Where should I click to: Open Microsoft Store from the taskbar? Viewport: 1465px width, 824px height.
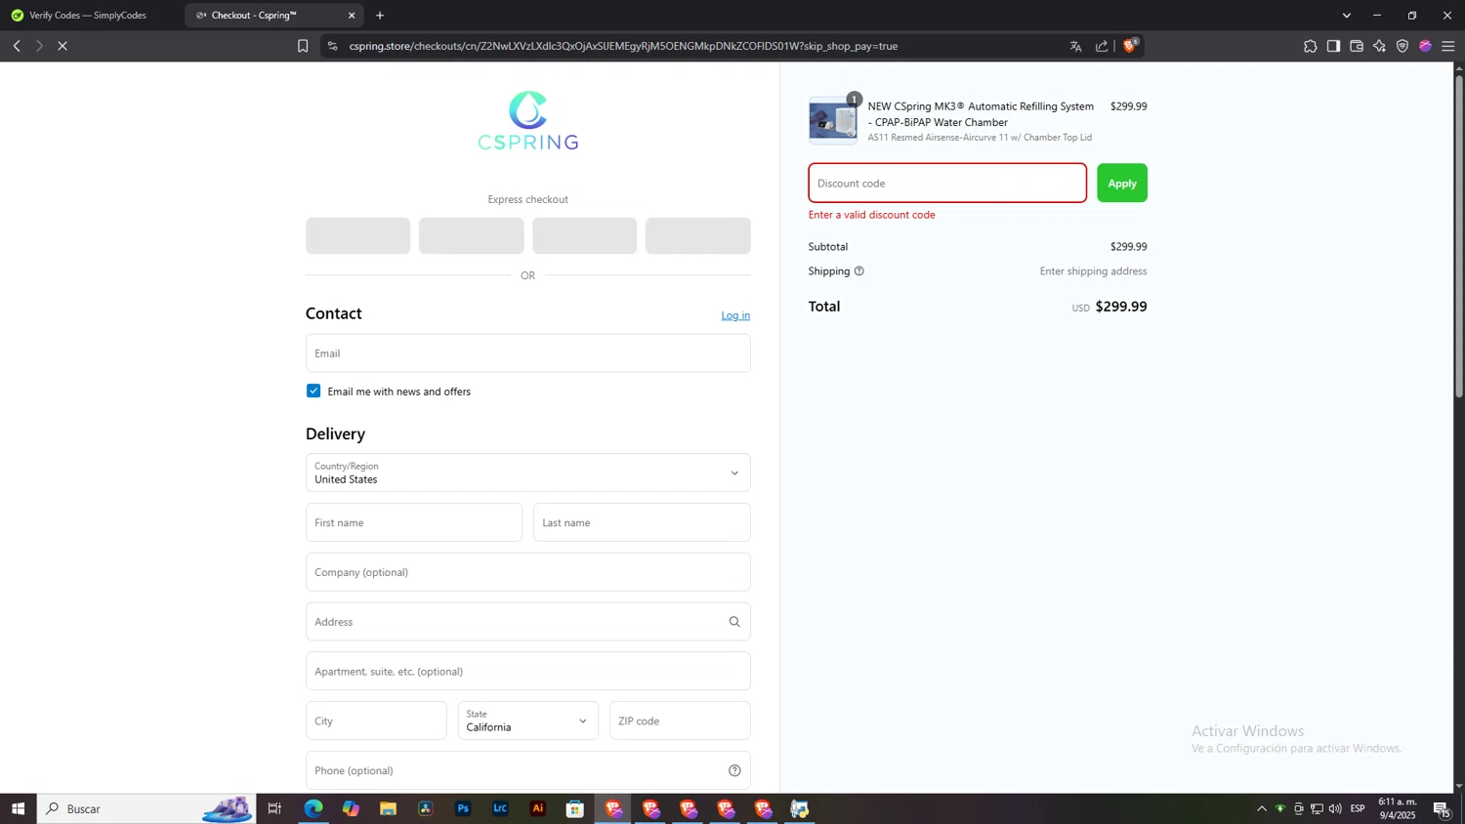(575, 808)
